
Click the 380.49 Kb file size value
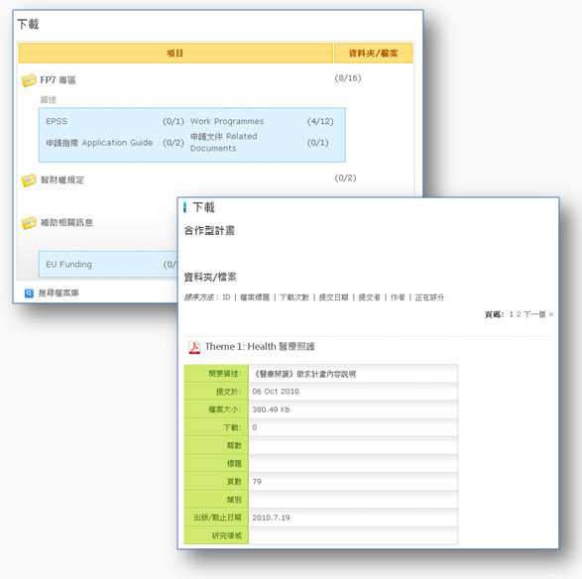pos(271,409)
